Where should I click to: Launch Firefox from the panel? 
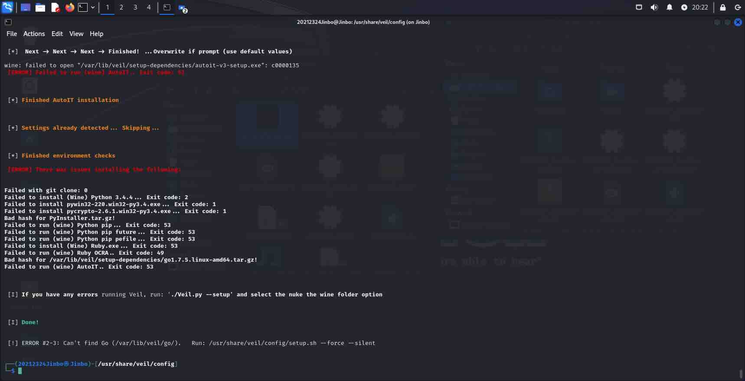[x=69, y=7]
